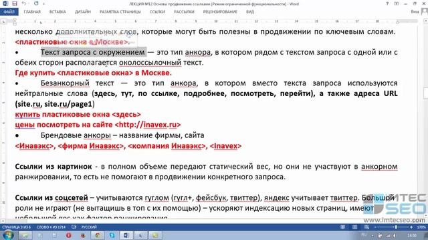The width and height of the screenshot is (428, 240).
Task: Click the red text '<пластиковые окна в Москве>'
Action: pyautogui.click(x=72, y=42)
